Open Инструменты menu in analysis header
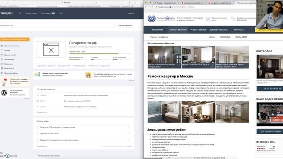Screen dimensions: 283x159 (48, 13)
